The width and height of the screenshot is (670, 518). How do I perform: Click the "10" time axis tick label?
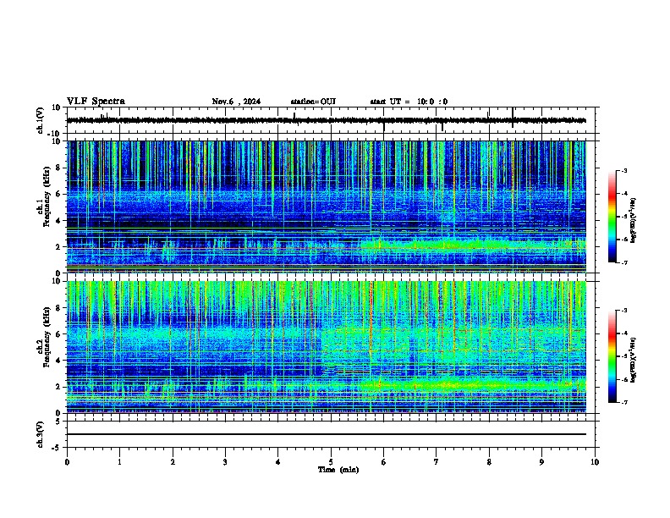click(595, 462)
